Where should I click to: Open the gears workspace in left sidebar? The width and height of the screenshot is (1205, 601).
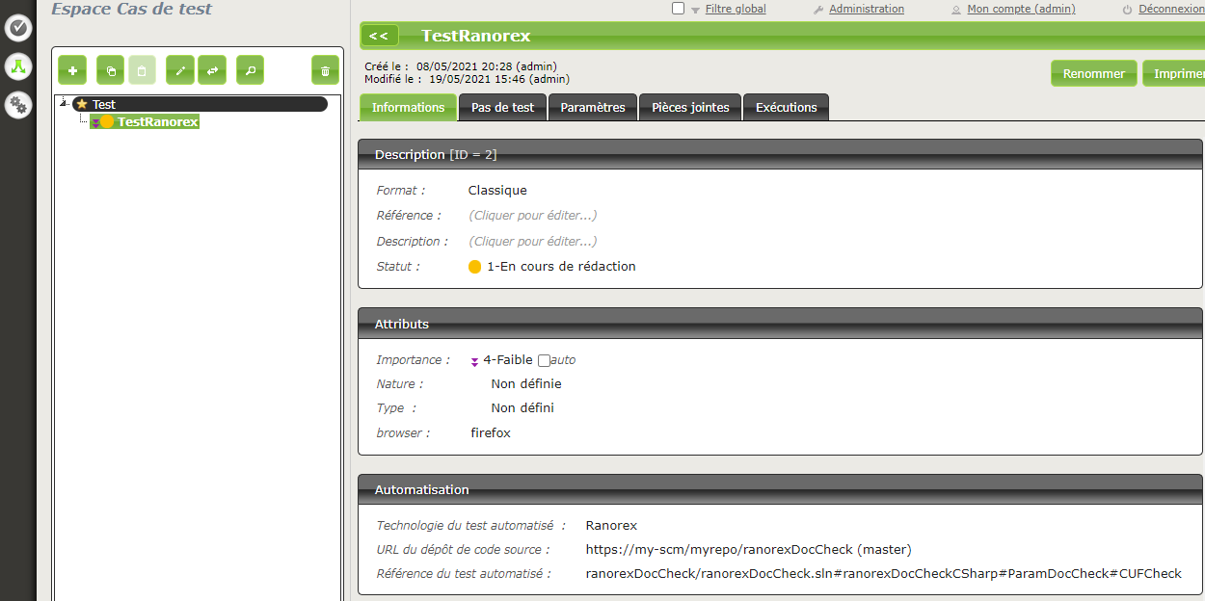(x=18, y=104)
